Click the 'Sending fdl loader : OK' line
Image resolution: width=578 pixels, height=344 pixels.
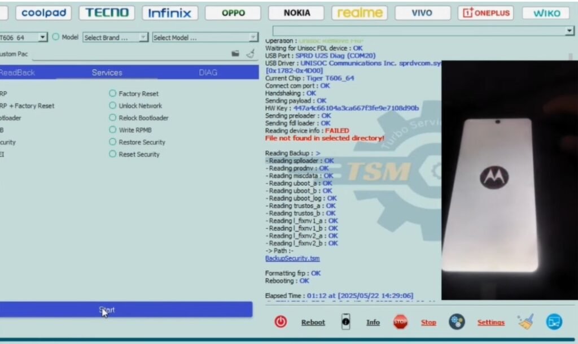point(297,123)
